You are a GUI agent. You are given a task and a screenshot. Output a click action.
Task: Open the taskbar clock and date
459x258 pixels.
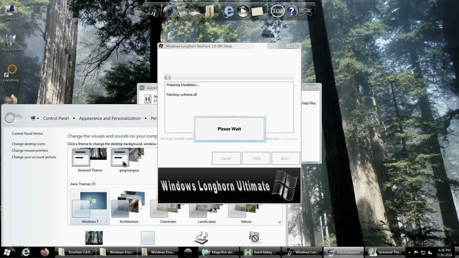pos(444,252)
